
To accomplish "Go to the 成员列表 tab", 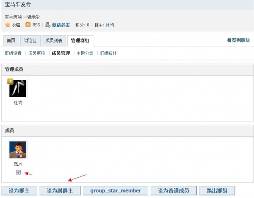I will click(54, 41).
